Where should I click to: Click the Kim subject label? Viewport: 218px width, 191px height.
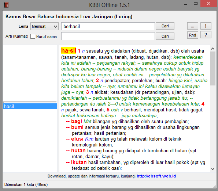(89, 139)
